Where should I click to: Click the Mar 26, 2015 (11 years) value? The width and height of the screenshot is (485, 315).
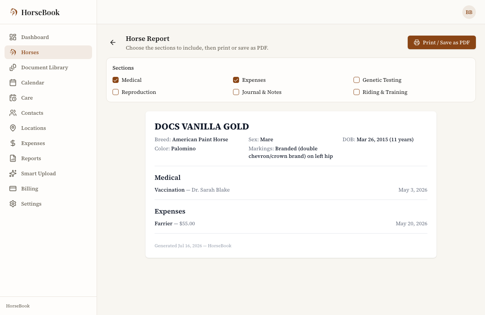pos(385,139)
